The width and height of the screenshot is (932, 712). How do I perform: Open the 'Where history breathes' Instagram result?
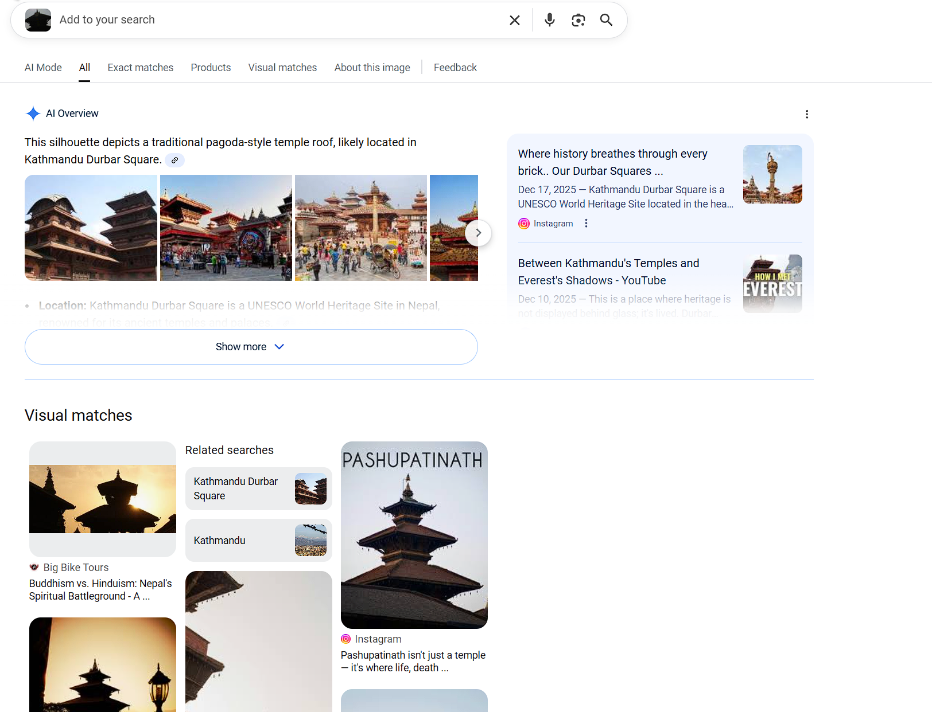click(612, 162)
